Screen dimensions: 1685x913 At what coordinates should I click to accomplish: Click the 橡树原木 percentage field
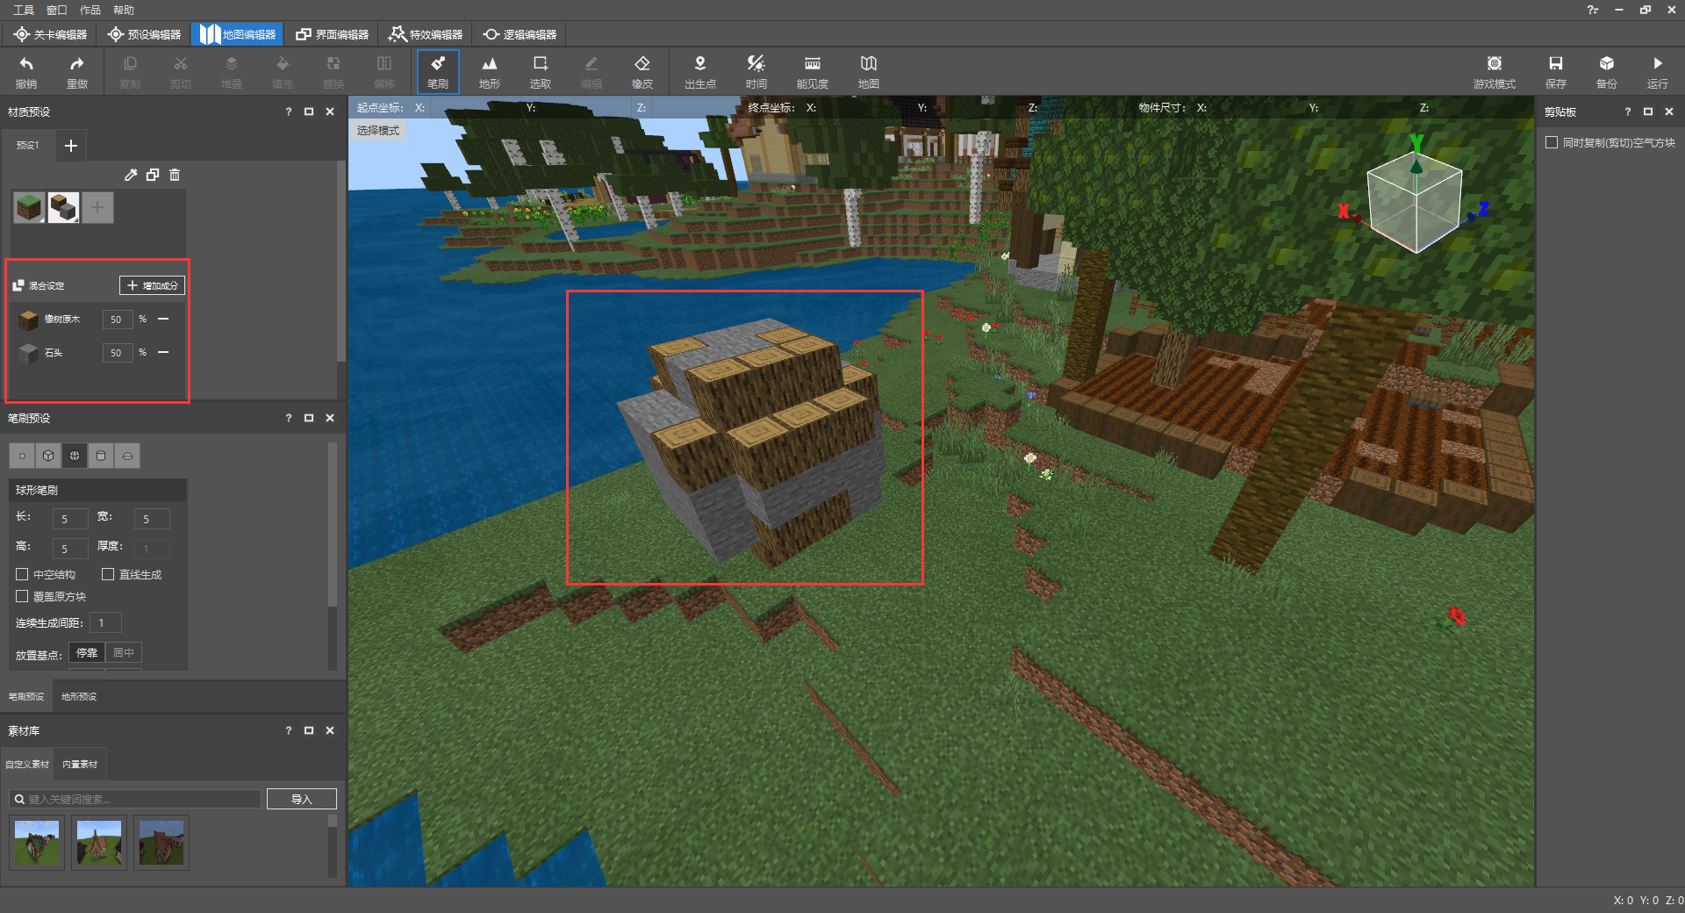point(118,320)
